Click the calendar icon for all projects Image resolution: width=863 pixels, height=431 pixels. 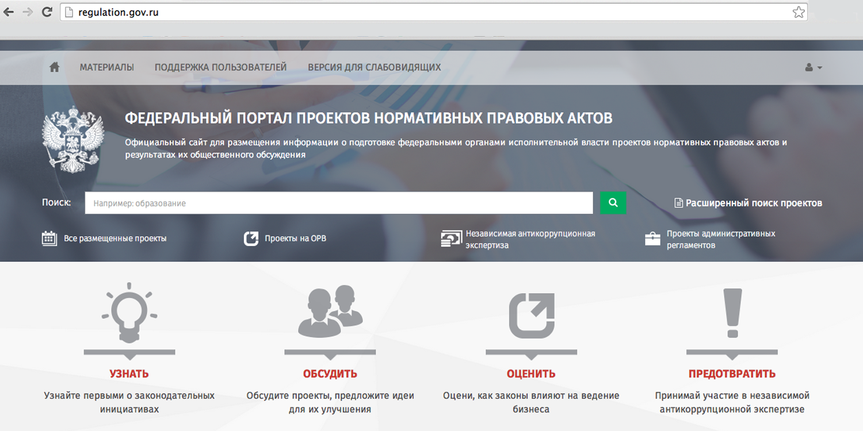coord(49,238)
